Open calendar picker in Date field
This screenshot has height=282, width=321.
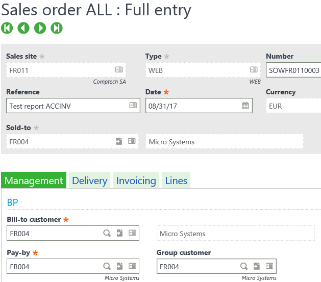click(x=245, y=106)
